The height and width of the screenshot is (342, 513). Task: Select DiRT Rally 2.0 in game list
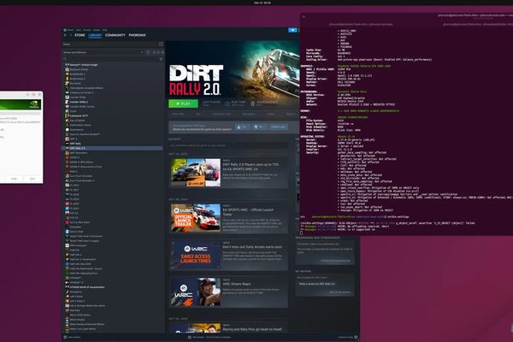coord(113,148)
